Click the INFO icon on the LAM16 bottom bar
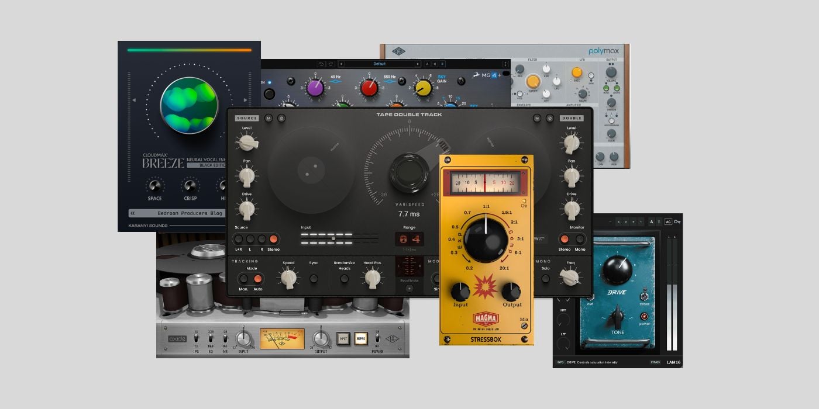 (x=560, y=362)
